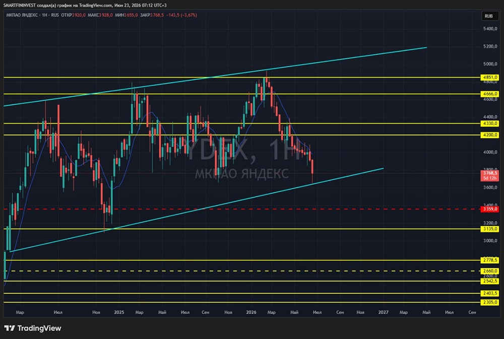Click the −143,5 (−3,67%) change value

[181, 15]
